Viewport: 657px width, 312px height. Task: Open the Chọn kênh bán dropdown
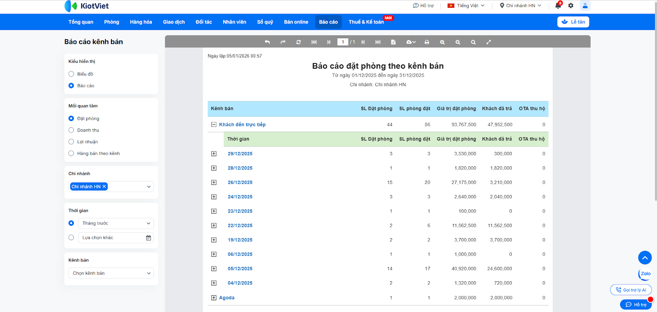pyautogui.click(x=111, y=273)
